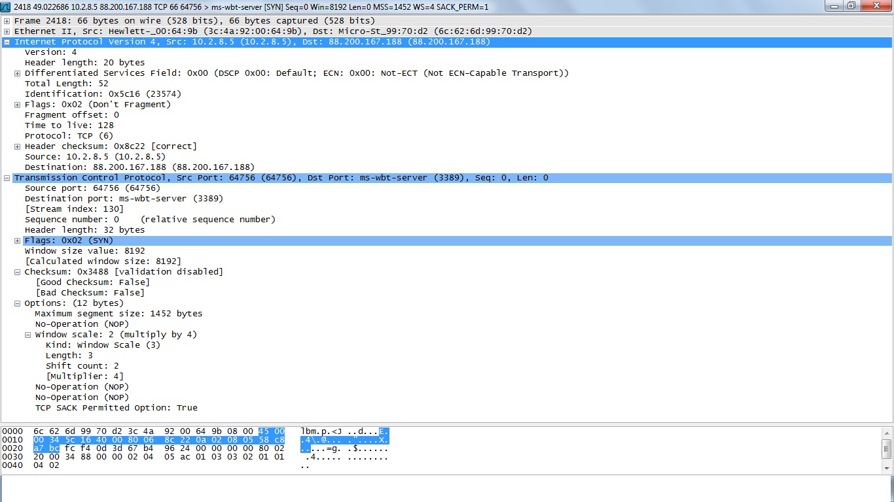This screenshot has height=502, width=894.
Task: Collapse the Transmission Control Protocol section
Action: [7, 178]
